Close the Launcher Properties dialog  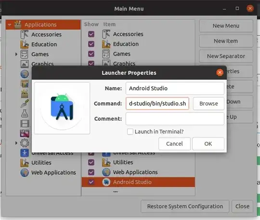pos(220,73)
